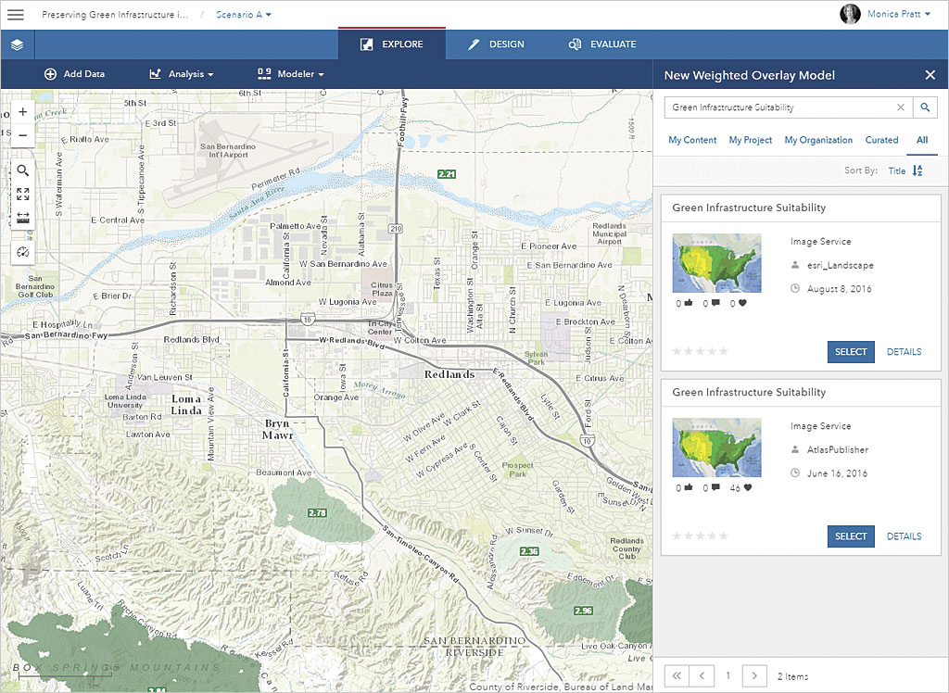The width and height of the screenshot is (949, 693).
Task: Click the Add Data button
Action: point(74,74)
